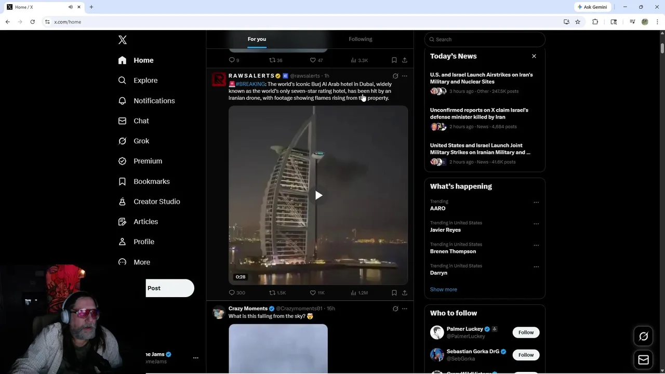Open floating Messages button
The height and width of the screenshot is (374, 665).
tap(643, 359)
